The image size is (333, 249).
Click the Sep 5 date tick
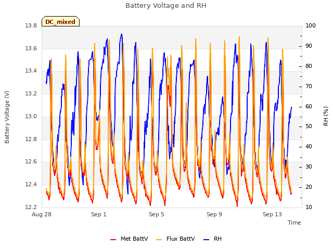(x=157, y=214)
